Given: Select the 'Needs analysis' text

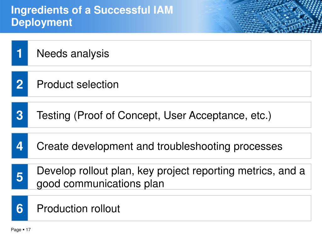Looking at the screenshot, I should coord(73,54).
